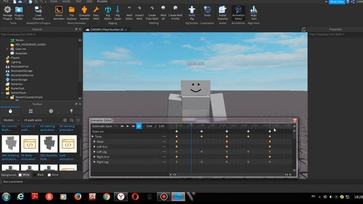Expand the Right Leg track

pos(95,162)
